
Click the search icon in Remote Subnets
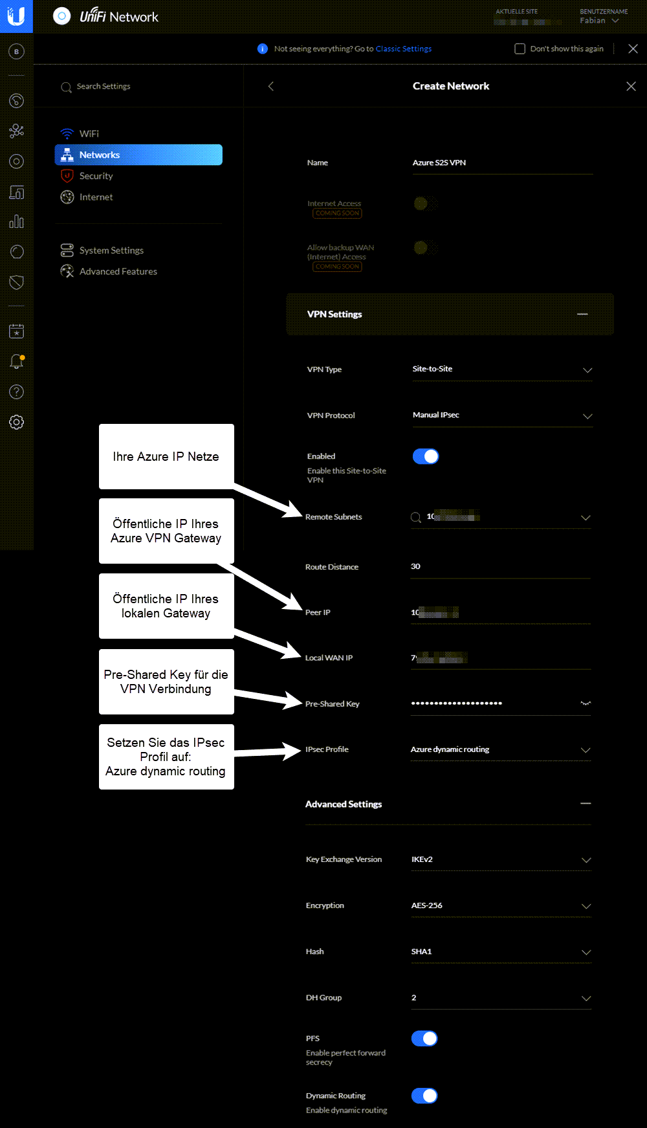click(x=416, y=517)
